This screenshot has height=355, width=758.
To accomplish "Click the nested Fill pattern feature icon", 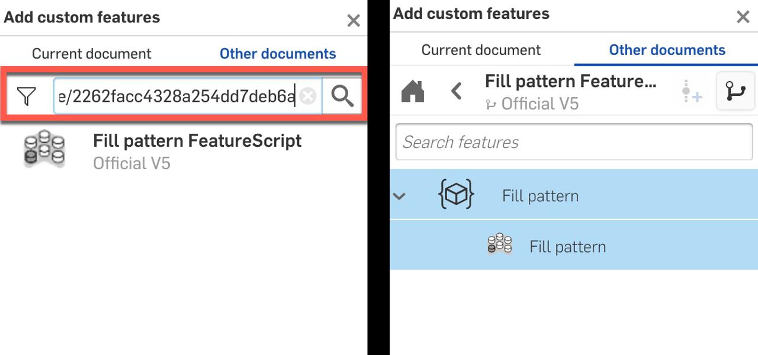I will [499, 244].
